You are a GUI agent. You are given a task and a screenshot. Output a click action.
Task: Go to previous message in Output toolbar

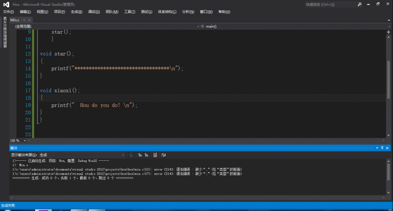click(140, 155)
